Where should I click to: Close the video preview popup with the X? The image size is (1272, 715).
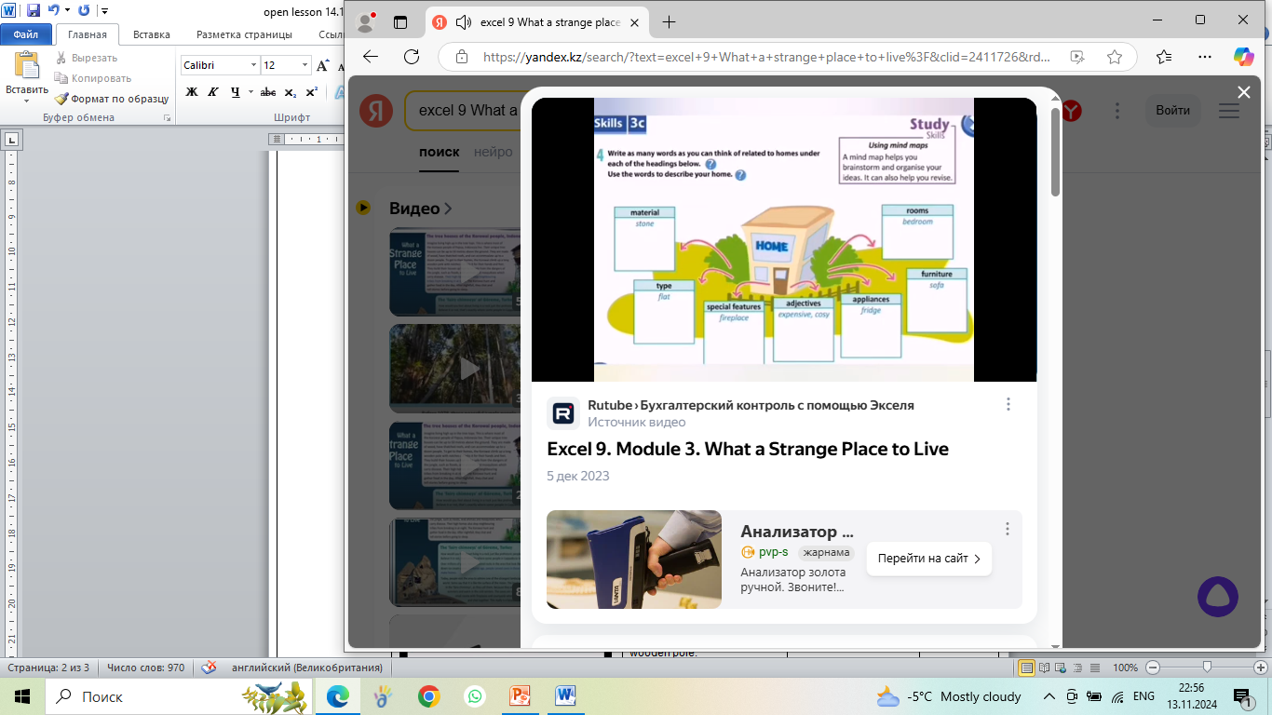pos(1243,92)
